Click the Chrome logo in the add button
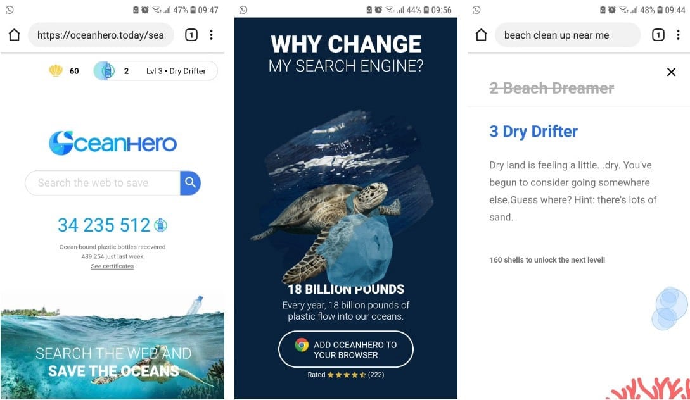 (302, 345)
